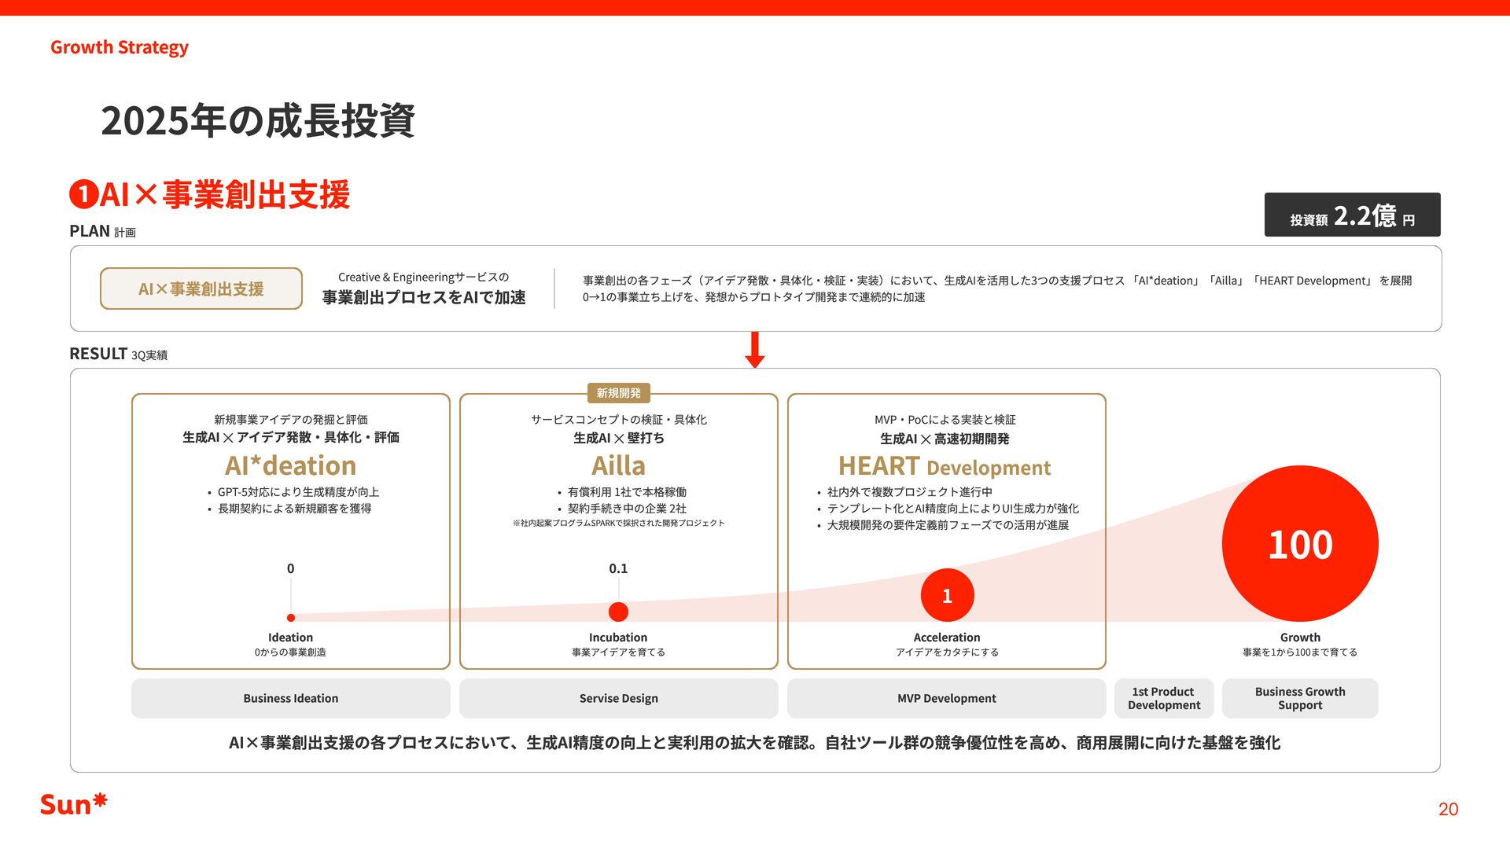Click the Ailla product title

pos(618,465)
